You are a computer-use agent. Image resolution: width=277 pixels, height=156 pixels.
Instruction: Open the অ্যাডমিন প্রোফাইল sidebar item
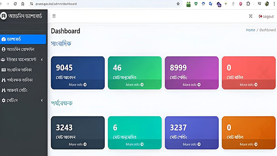pos(23,49)
